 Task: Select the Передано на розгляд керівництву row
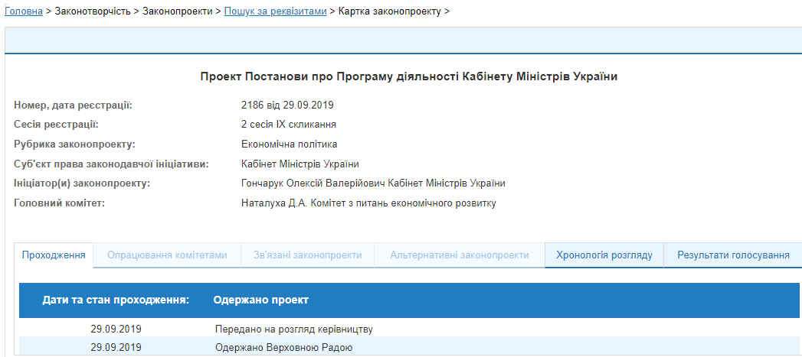295,329
